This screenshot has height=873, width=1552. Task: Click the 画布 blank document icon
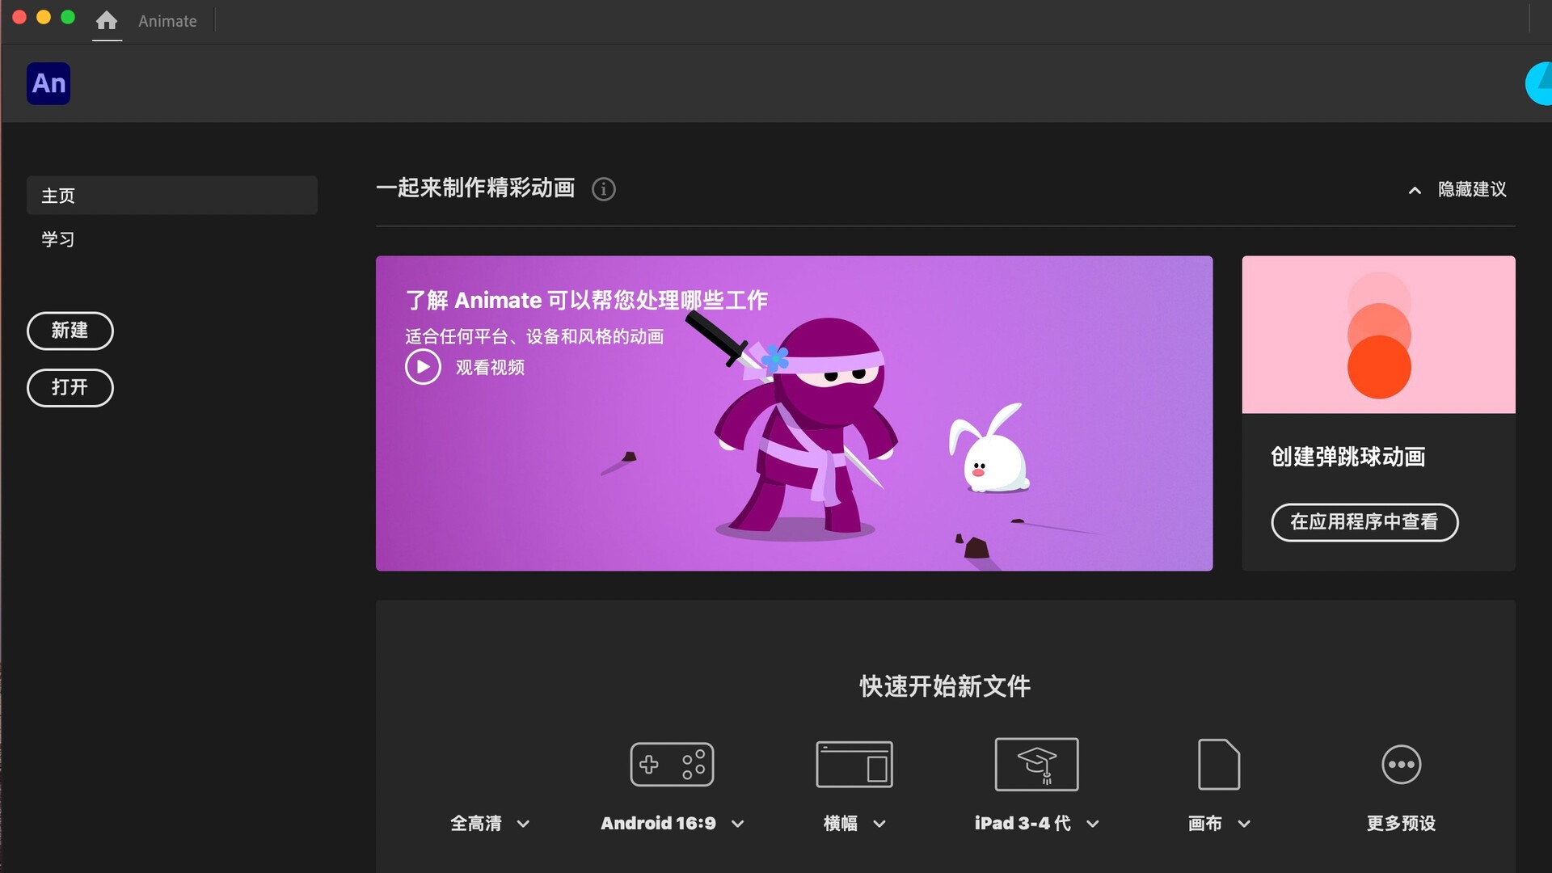click(x=1219, y=764)
